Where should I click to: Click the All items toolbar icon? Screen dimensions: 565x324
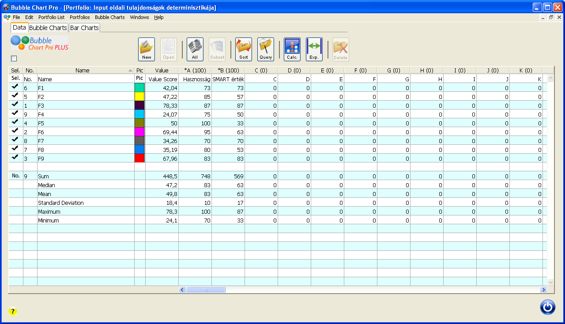195,49
